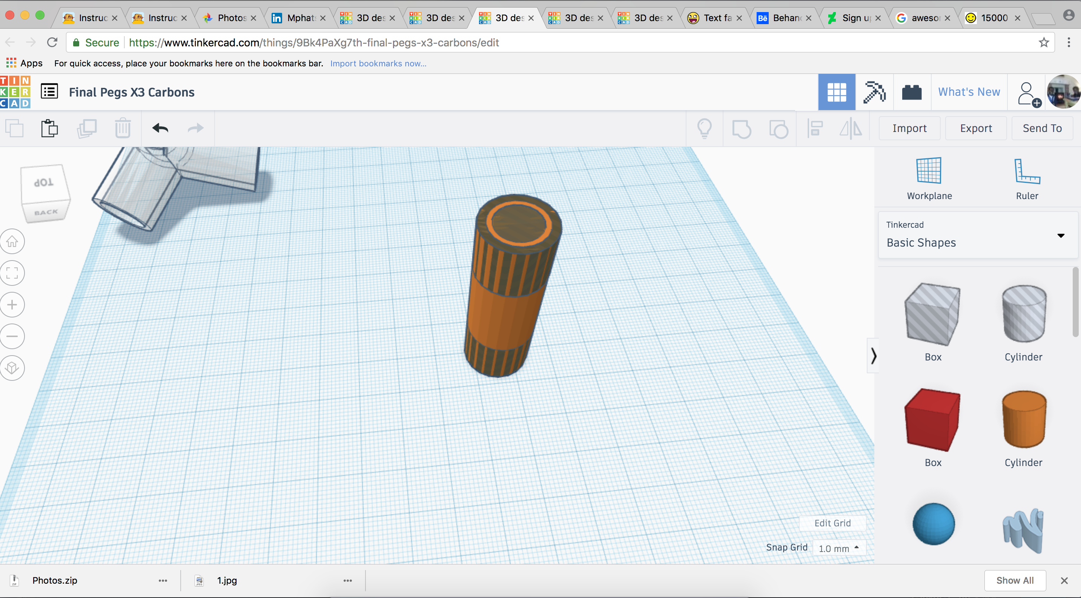Switch to the 15000 tab
Screen dimensions: 1081x598
[993, 18]
